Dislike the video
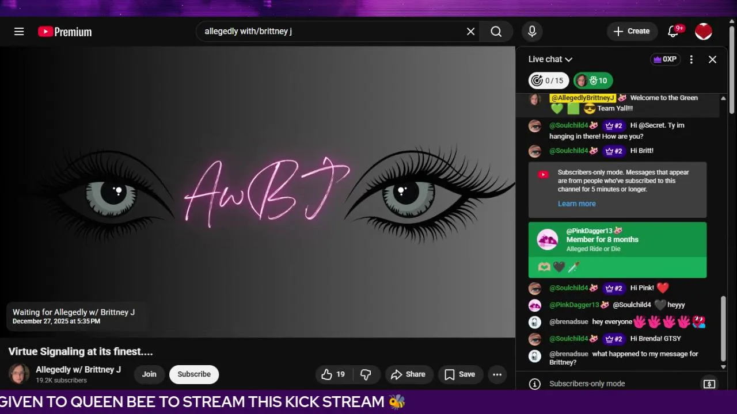 click(x=366, y=374)
